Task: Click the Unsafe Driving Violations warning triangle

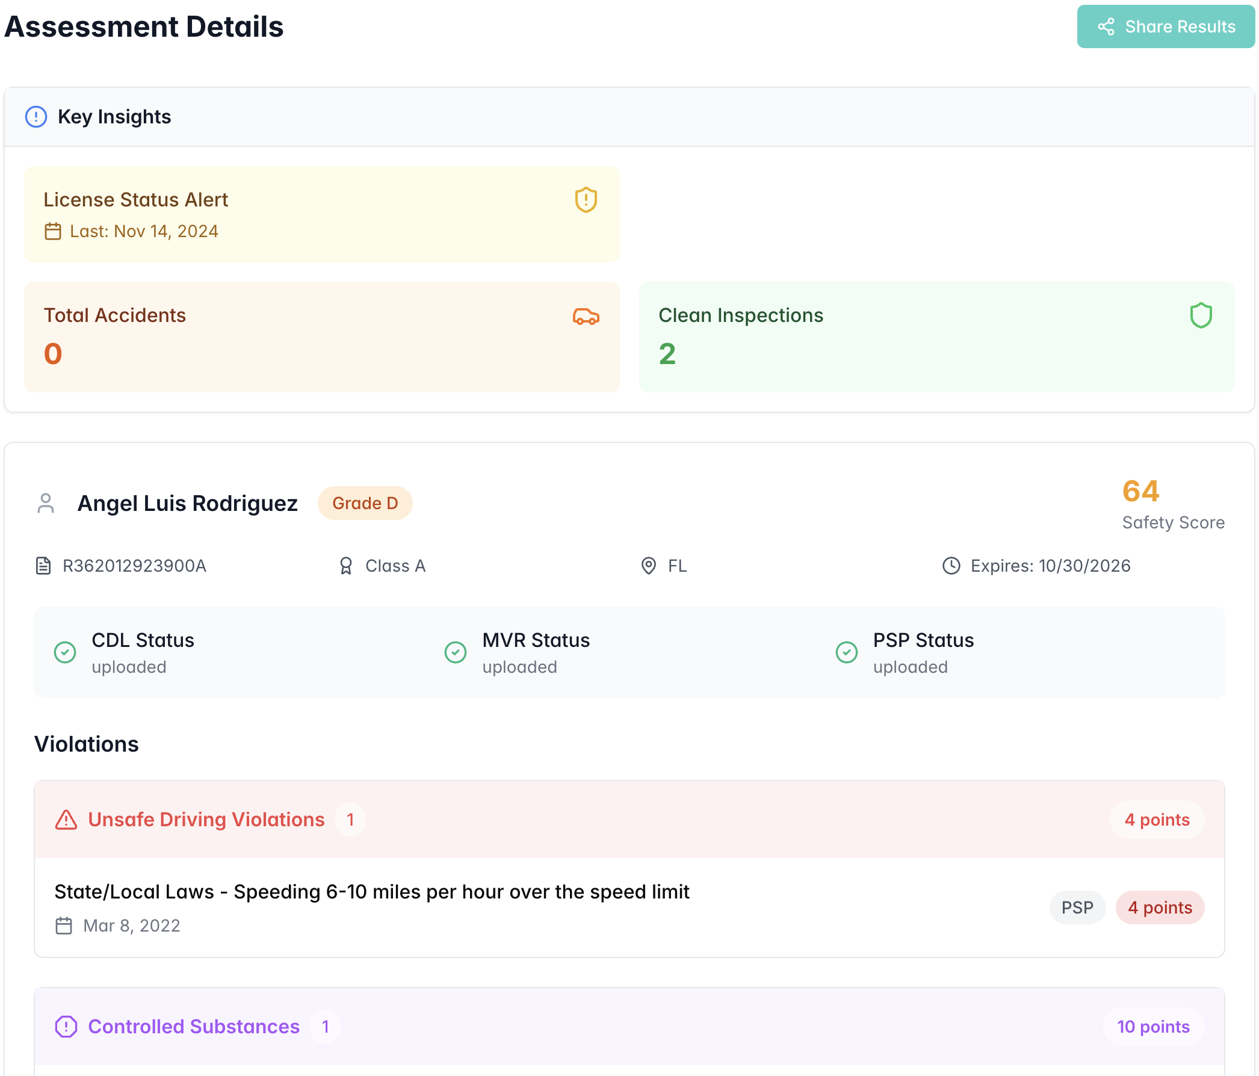Action: [66, 820]
